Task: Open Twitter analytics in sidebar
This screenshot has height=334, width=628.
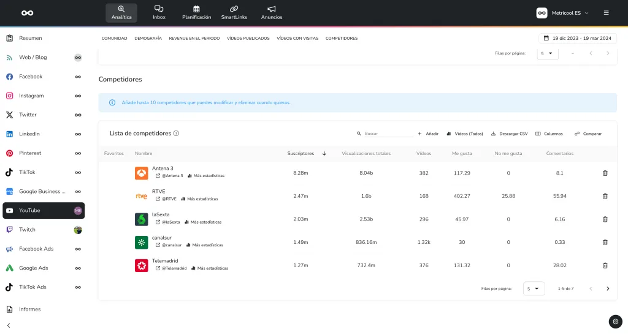Action: [44, 115]
